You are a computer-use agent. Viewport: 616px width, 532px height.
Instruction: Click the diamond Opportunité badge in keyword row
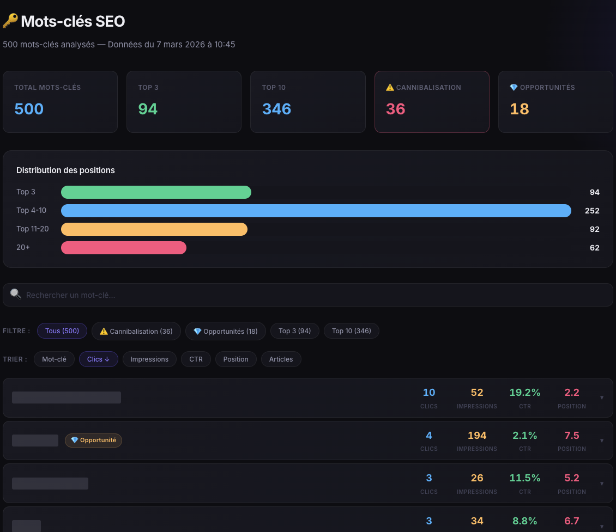coord(93,440)
